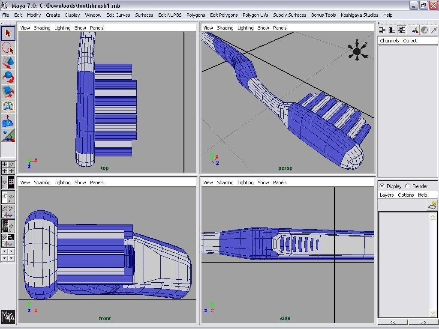
Task: Open Shading menu in top viewport
Action: pyautogui.click(x=42, y=28)
